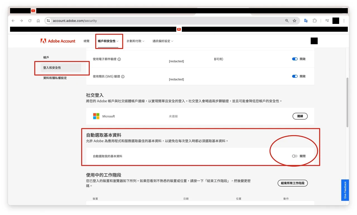Click the 連線 button for Microsoft
The width and height of the screenshot is (357, 215).
pyautogui.click(x=300, y=116)
